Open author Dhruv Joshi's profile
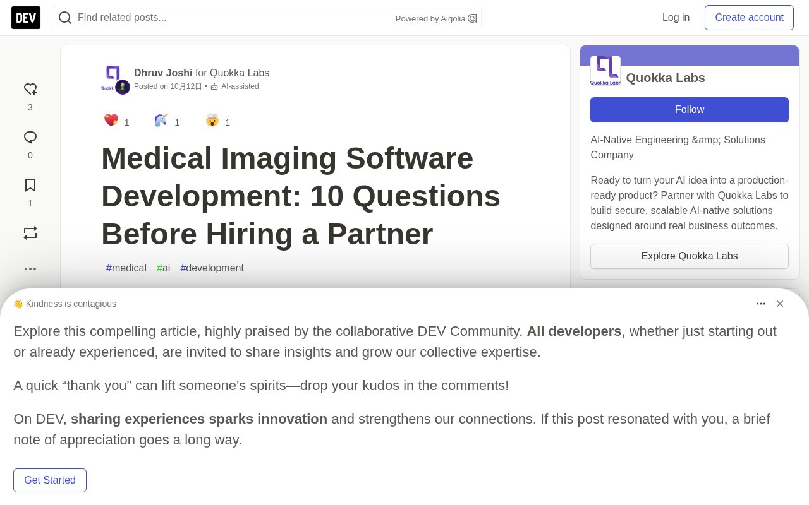 pyautogui.click(x=163, y=73)
